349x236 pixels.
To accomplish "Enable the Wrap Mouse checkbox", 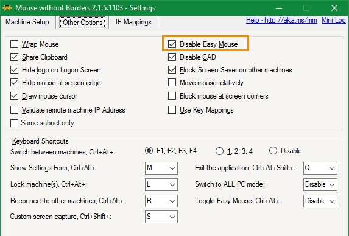I will point(14,44).
